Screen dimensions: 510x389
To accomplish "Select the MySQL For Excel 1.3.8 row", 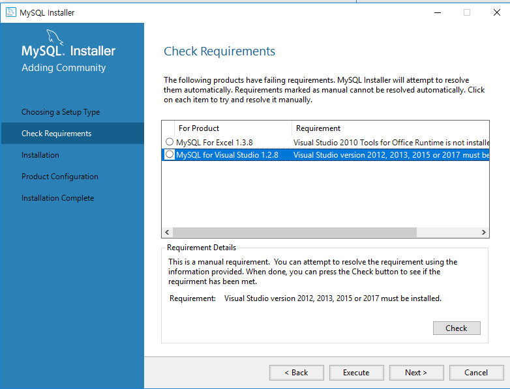I will (325, 142).
